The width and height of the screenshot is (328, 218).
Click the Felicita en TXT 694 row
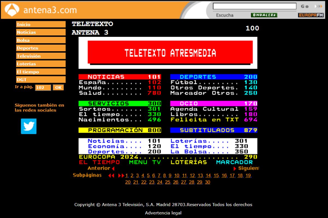[214, 120]
